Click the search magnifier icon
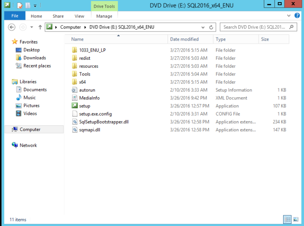This screenshot has width=304, height=226. tap(291, 27)
